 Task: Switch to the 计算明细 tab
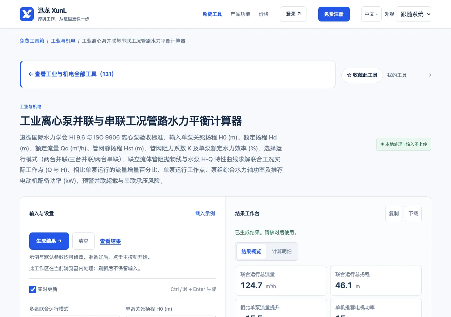[x=282, y=251]
